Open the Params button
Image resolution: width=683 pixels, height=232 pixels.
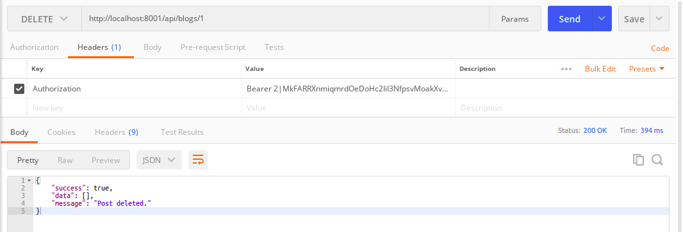pos(515,19)
